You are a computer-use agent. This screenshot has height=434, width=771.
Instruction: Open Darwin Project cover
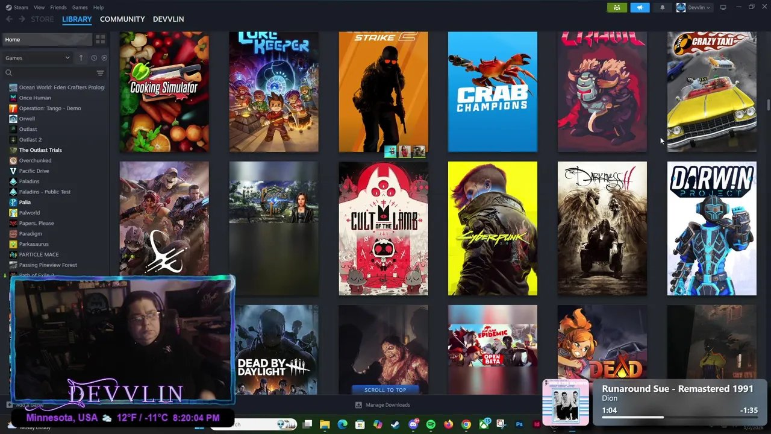tap(711, 228)
